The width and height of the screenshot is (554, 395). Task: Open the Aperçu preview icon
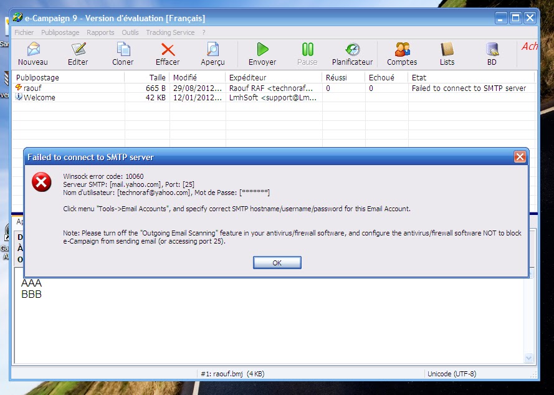(x=213, y=49)
